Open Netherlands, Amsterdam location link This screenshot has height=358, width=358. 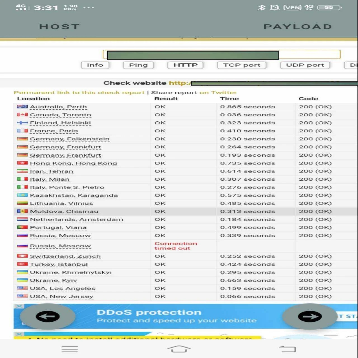(x=76, y=220)
